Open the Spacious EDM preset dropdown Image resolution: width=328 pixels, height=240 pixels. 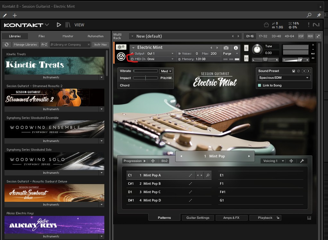point(284,78)
